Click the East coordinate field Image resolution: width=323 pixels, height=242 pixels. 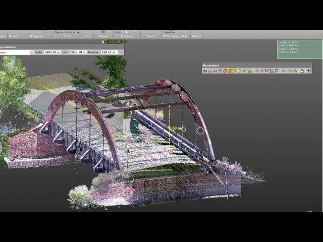[x=78, y=52]
